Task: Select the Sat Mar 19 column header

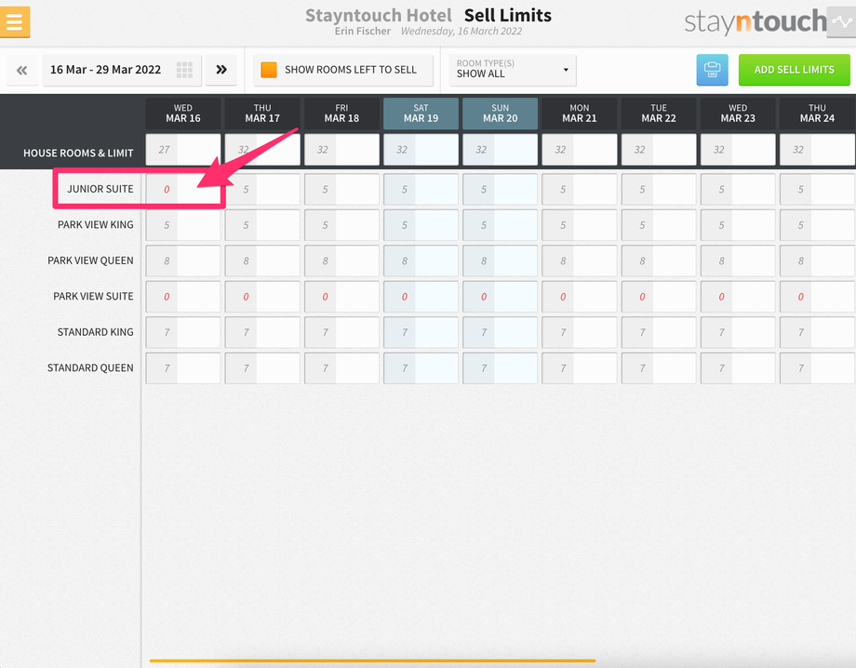Action: [x=421, y=114]
